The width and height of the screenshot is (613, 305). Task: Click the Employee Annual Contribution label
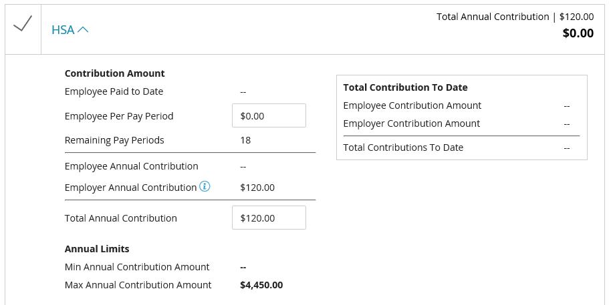[131, 166]
